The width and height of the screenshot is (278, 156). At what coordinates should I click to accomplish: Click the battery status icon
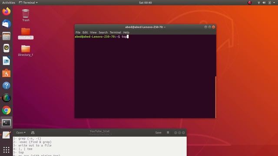(x=269, y=3)
